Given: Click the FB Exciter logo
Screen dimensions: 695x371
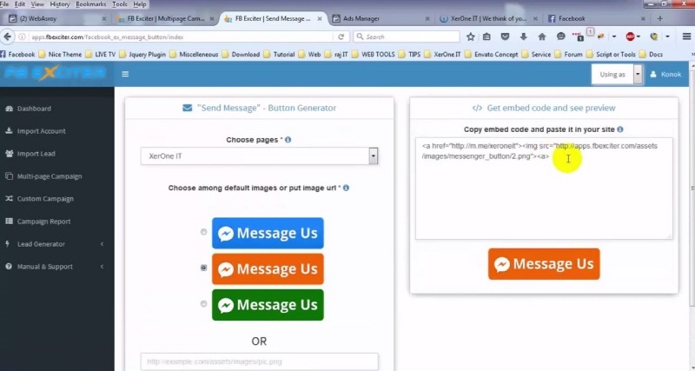Looking at the screenshot, I should [x=56, y=73].
